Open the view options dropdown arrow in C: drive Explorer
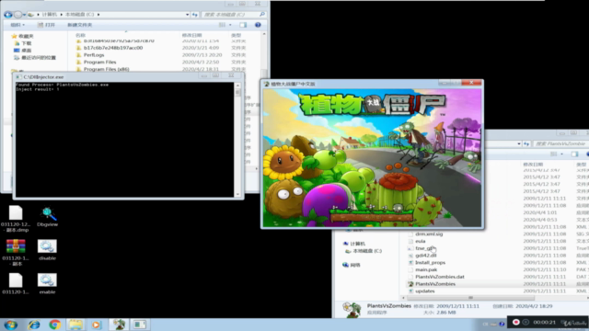 [230, 25]
